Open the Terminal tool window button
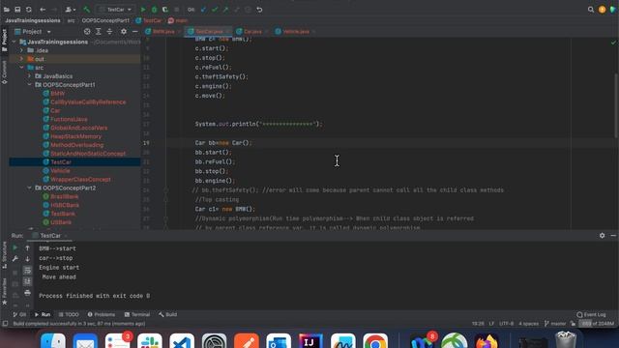The height and width of the screenshot is (348, 619). click(137, 314)
